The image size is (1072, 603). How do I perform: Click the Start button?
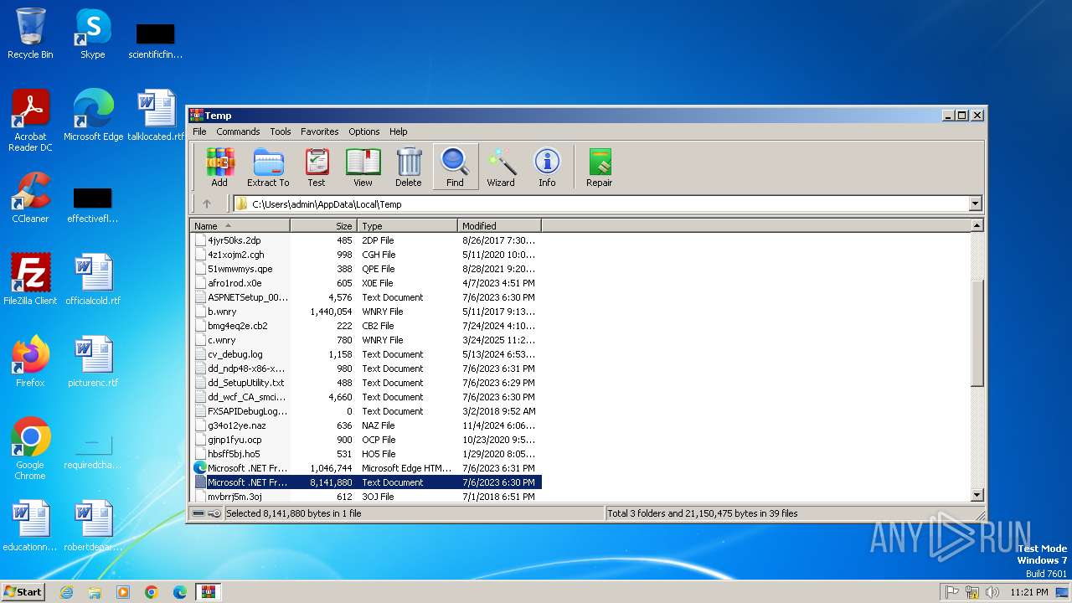tap(23, 592)
